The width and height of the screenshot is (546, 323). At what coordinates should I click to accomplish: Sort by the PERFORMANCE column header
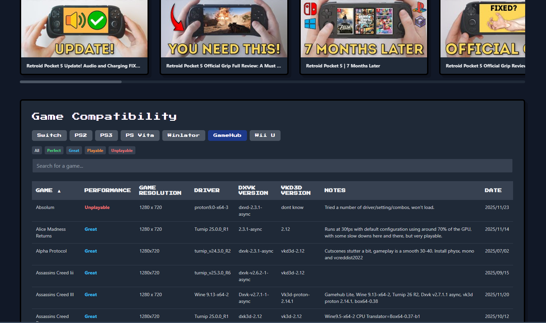[x=108, y=190]
